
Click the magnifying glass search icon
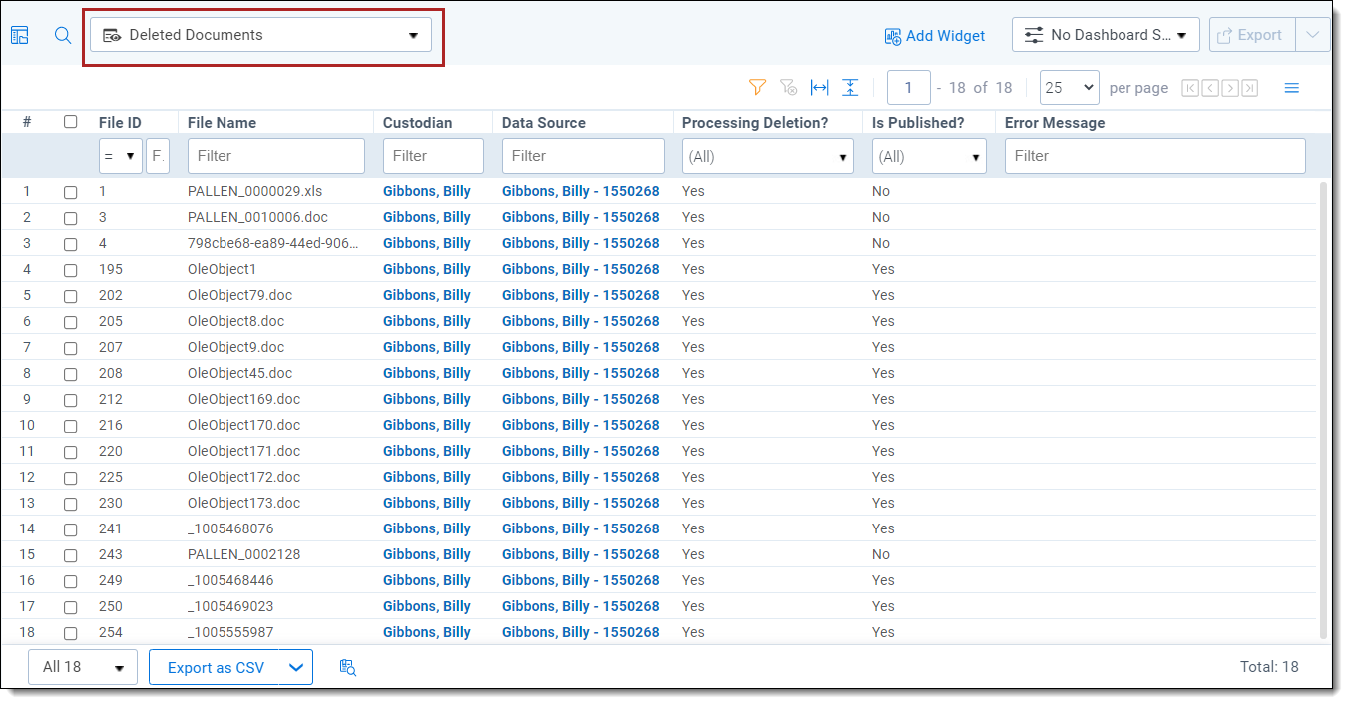[63, 35]
